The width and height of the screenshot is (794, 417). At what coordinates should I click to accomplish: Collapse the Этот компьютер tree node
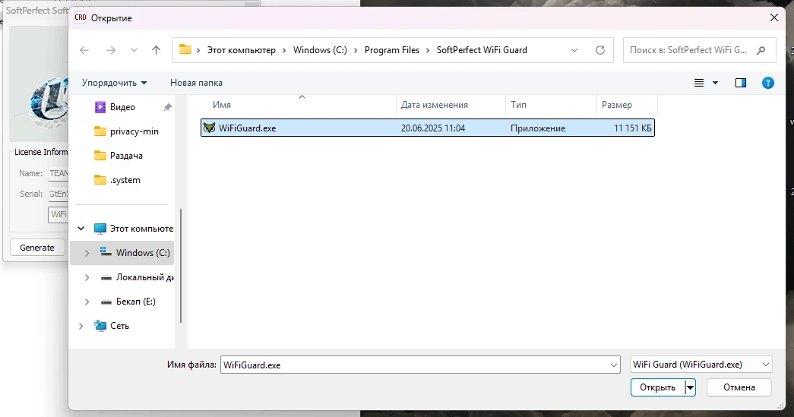point(81,228)
